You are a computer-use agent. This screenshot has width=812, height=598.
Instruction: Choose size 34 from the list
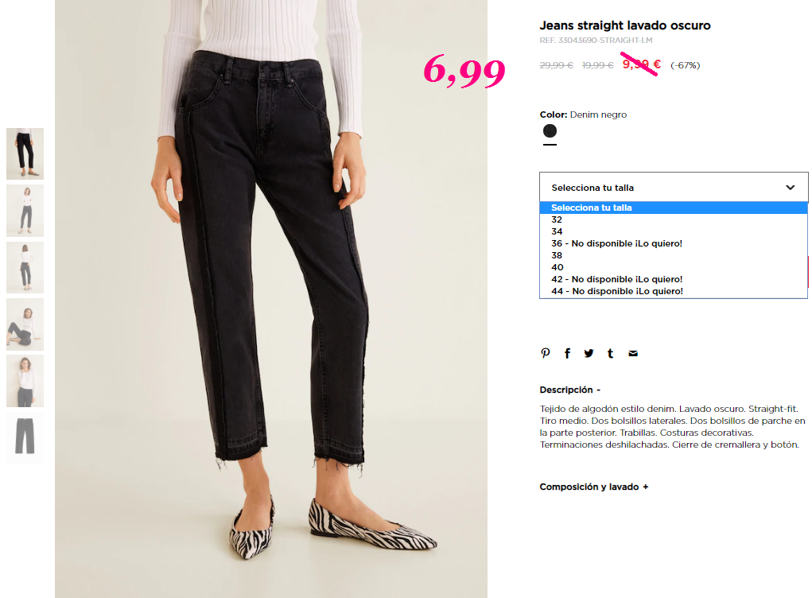coord(673,231)
